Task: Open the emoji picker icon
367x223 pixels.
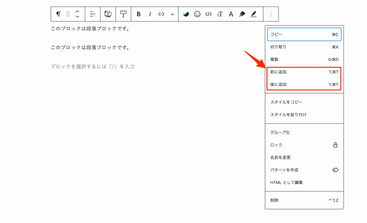Action: (x=197, y=14)
